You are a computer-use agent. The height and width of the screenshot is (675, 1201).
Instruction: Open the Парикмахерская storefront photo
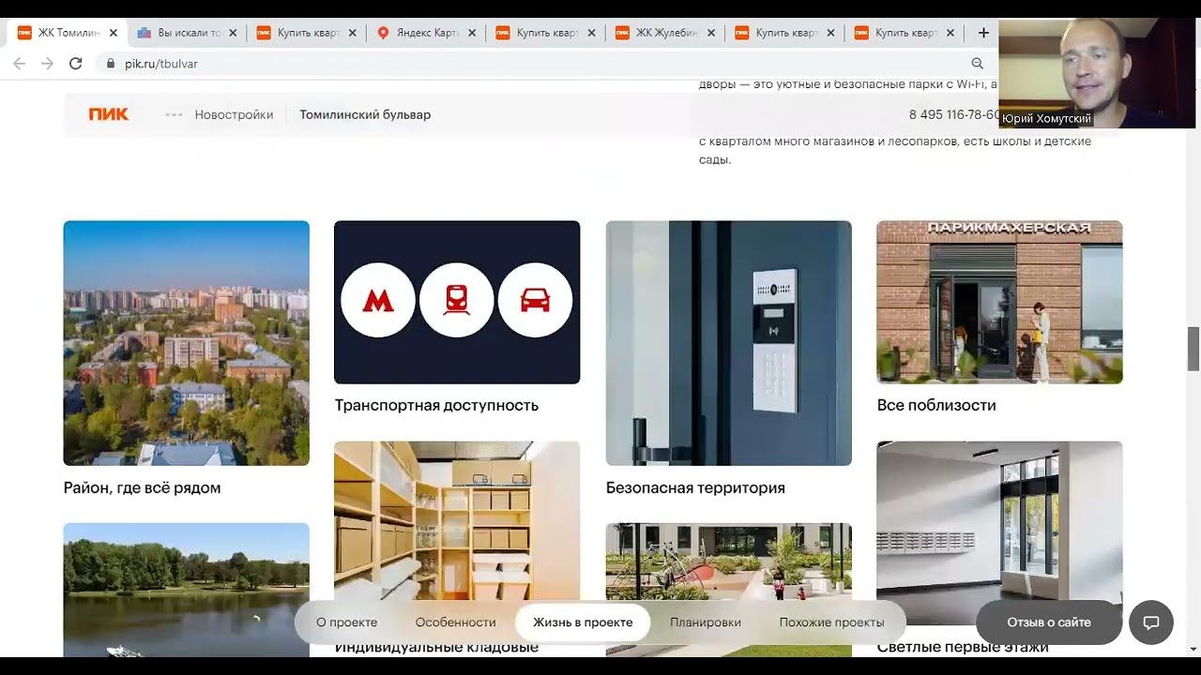(x=999, y=302)
